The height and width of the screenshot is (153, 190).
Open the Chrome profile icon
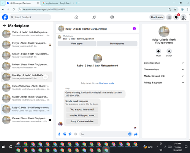pos(182,9)
